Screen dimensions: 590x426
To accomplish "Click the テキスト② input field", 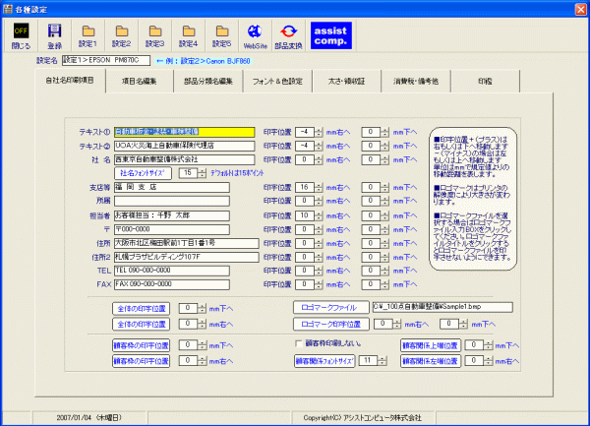I will pyautogui.click(x=185, y=146).
